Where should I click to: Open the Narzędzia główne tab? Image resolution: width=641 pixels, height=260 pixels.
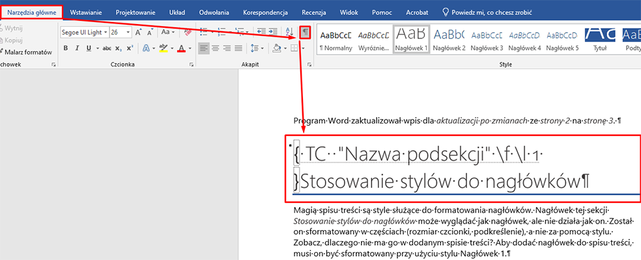[x=31, y=12]
